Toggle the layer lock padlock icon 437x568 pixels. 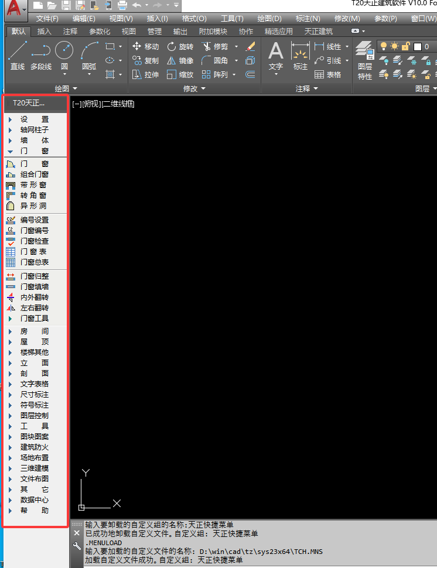coord(405,46)
